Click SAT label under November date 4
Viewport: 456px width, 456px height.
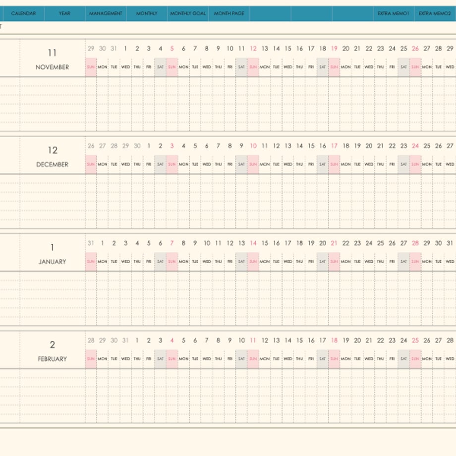coord(160,67)
